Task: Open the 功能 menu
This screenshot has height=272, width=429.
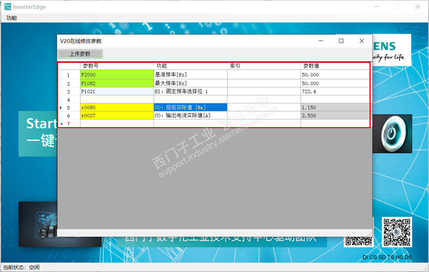Action: (12, 18)
